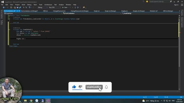Open the Architecture menu
Screen dimensions: 184x103
click(x=48, y=5)
